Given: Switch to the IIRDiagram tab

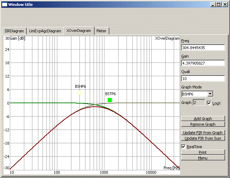Looking at the screenshot, I should click(x=14, y=31).
